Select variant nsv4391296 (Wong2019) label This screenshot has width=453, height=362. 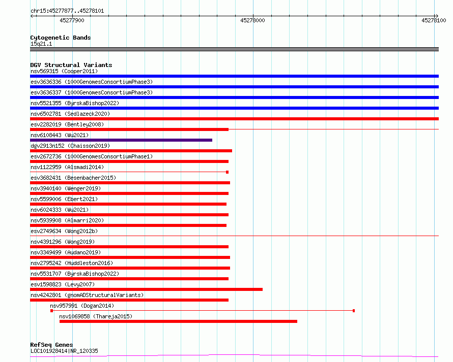tap(63, 242)
